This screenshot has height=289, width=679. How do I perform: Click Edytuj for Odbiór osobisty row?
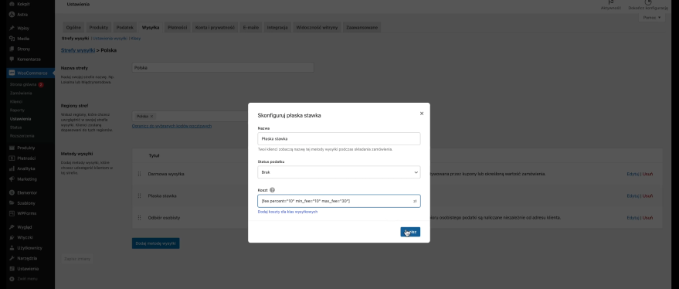pyautogui.click(x=633, y=217)
